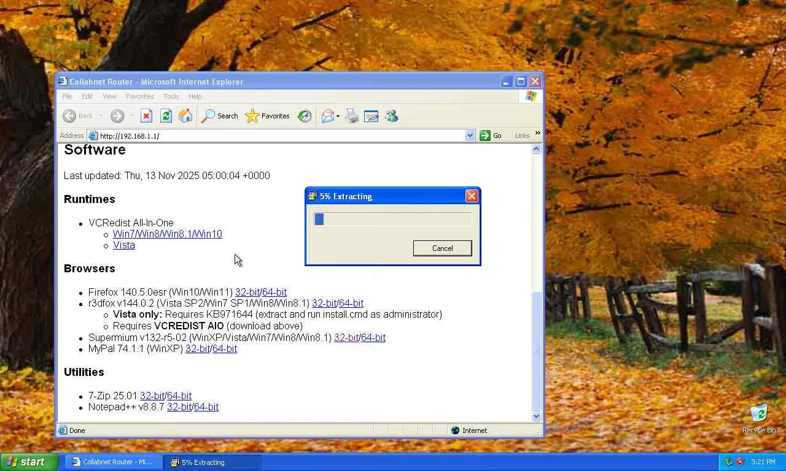Viewport: 786px width, 471px height.
Task: Click the extraction progress bar
Action: tap(393, 219)
